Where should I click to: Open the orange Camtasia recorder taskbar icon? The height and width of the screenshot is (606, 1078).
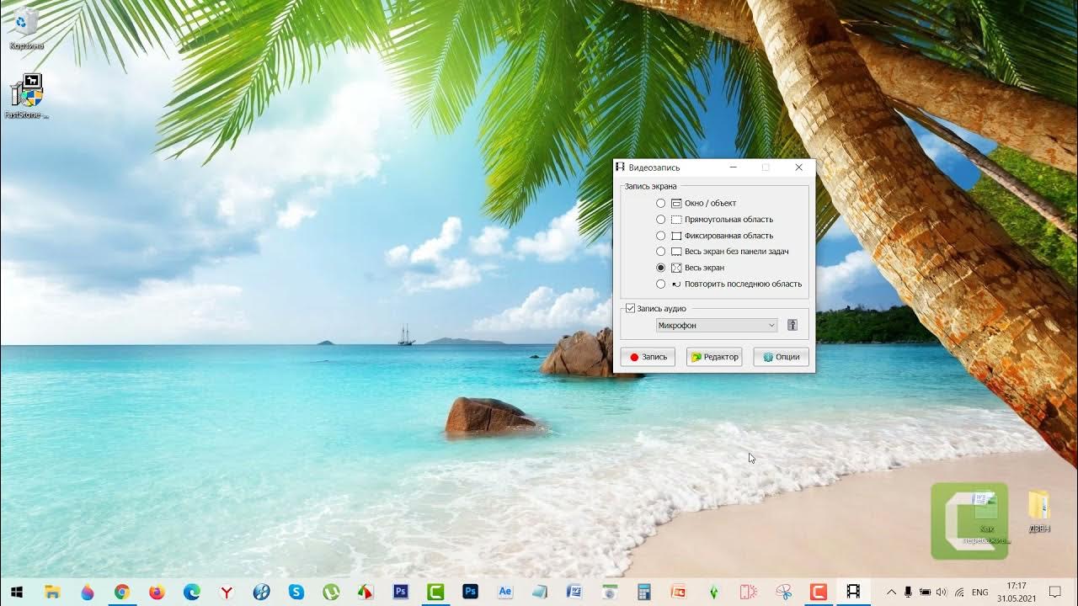[819, 592]
